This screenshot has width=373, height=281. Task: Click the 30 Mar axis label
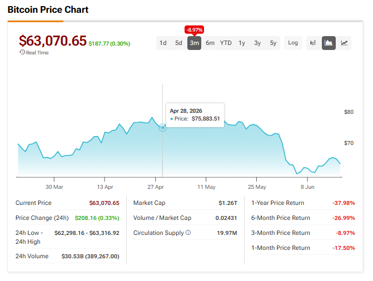pos(54,187)
